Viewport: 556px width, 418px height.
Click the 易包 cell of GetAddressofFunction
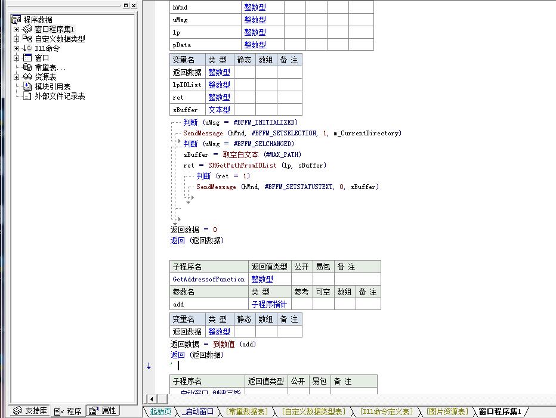[x=323, y=280]
